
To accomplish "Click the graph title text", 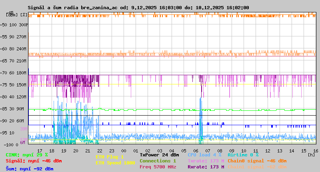I will 138,8.
